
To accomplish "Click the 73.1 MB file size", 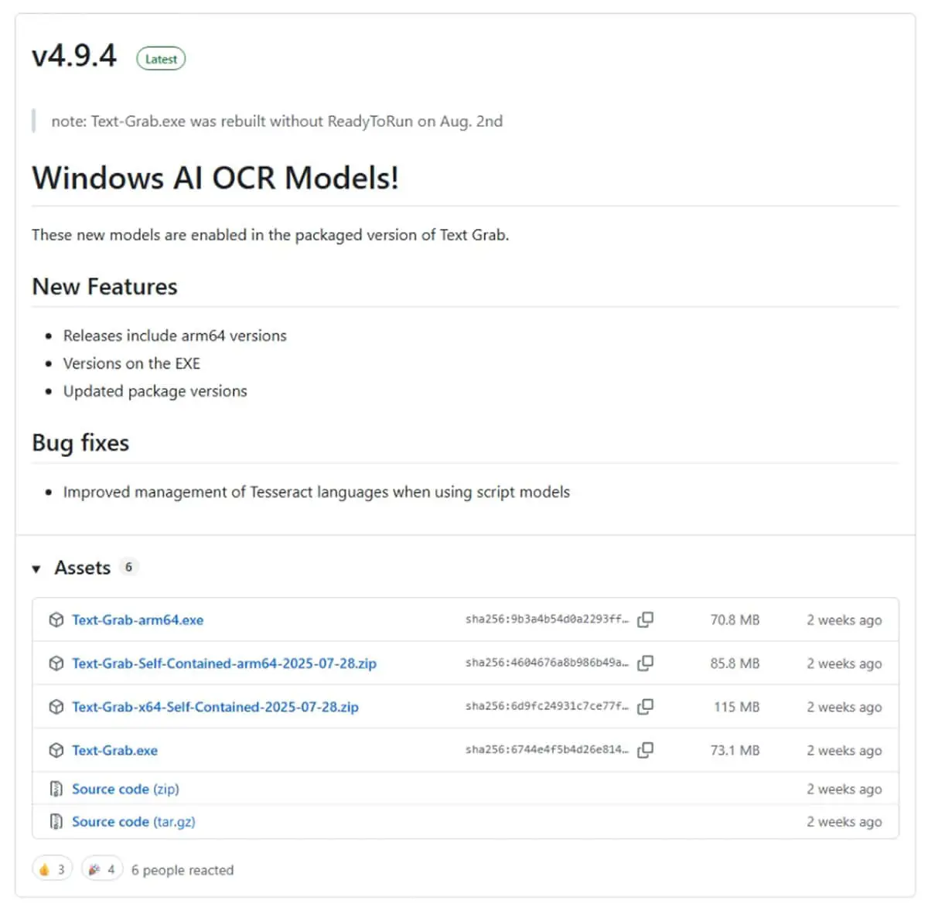I will 735,750.
